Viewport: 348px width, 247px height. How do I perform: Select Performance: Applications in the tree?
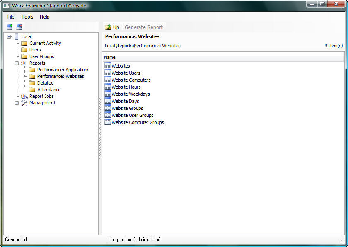coord(63,70)
